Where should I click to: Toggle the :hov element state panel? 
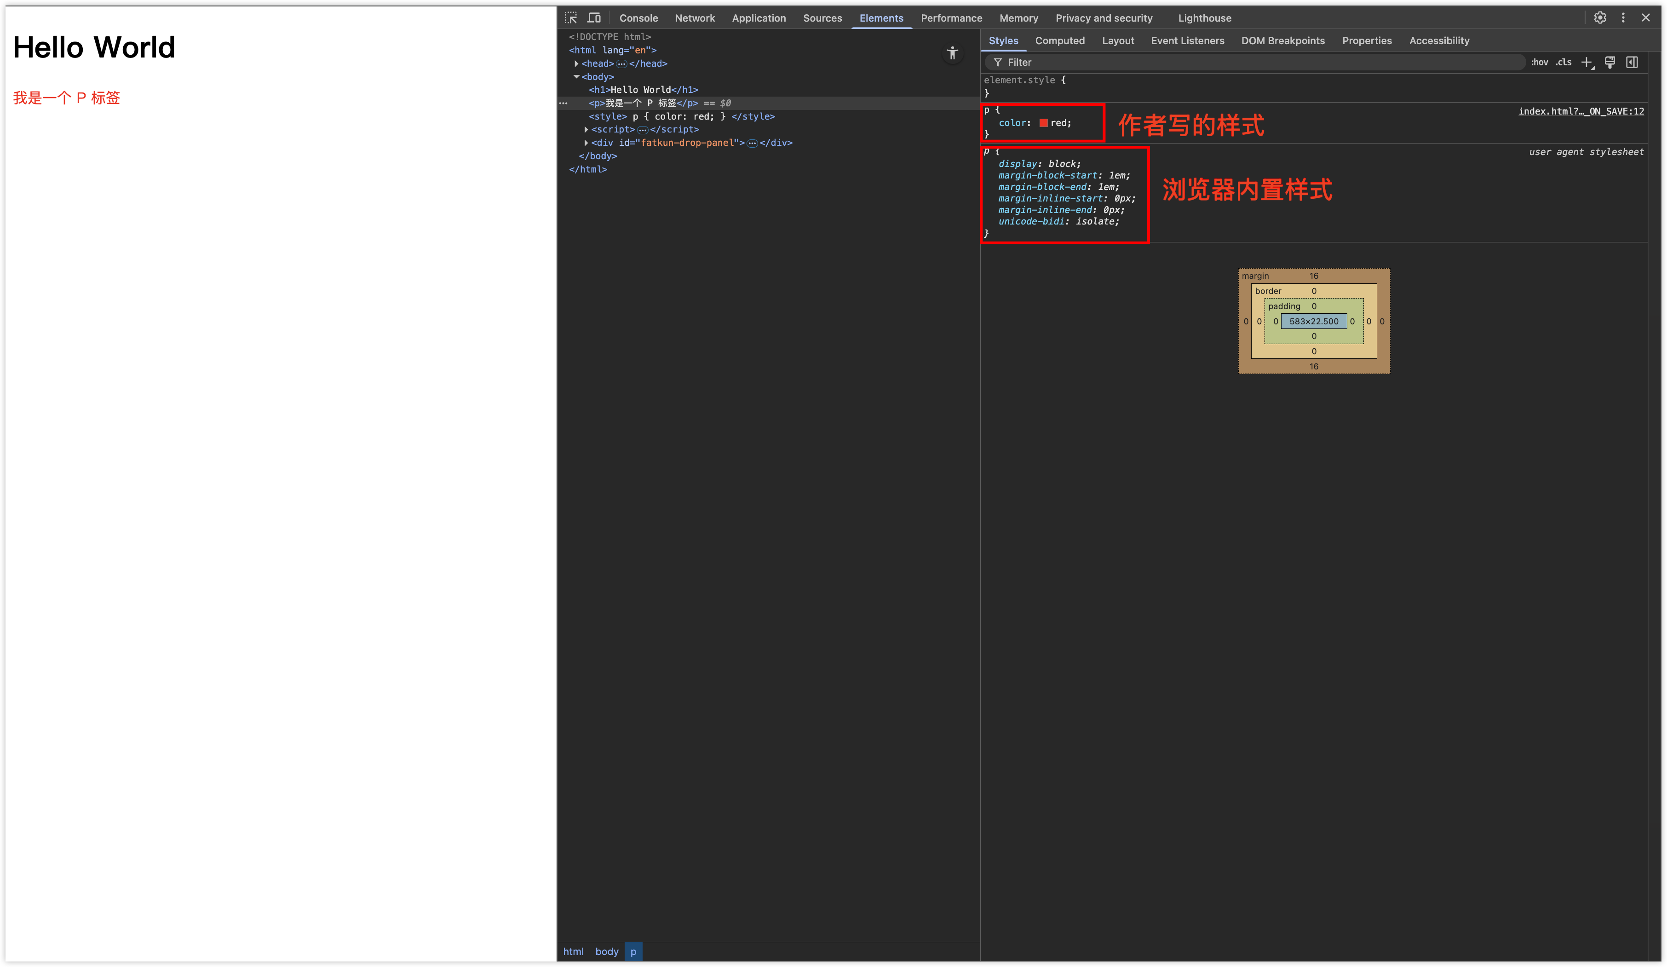click(1539, 62)
